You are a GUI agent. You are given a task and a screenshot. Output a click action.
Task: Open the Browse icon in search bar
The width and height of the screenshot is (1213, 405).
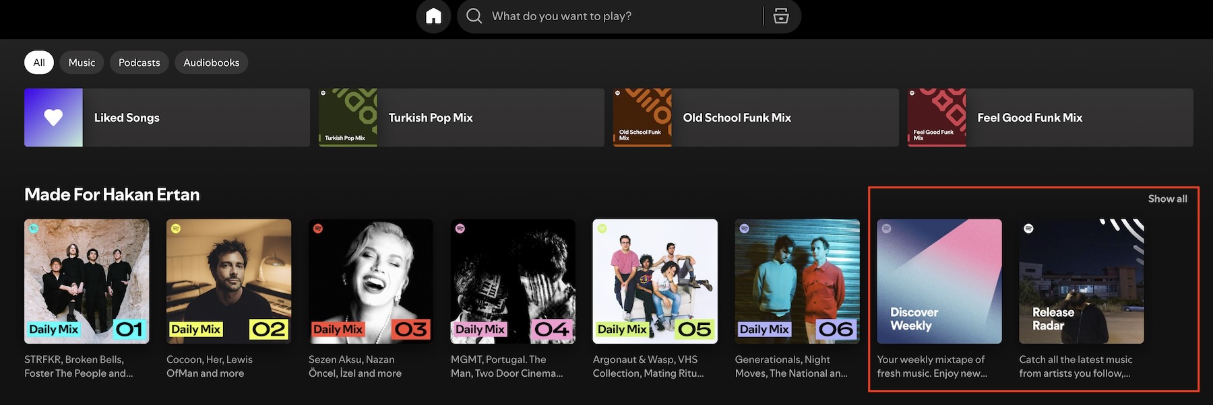click(x=781, y=16)
